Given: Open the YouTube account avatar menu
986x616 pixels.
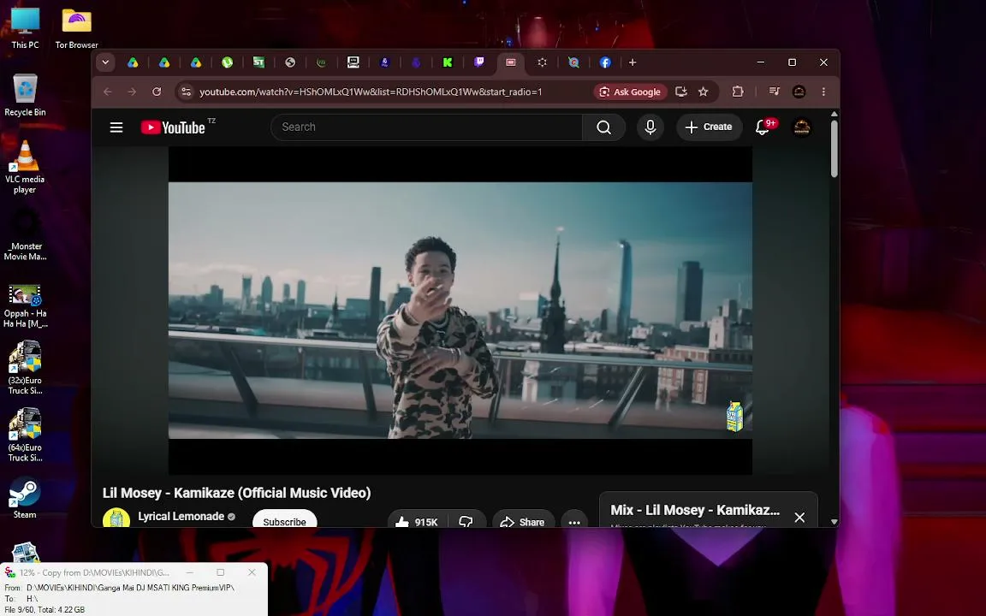Looking at the screenshot, I should point(802,127).
